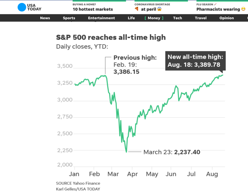Screen dimensions: 248x194
Task: Click the mask emoji after Pharmacists wearing
Action: click(x=243, y=9)
